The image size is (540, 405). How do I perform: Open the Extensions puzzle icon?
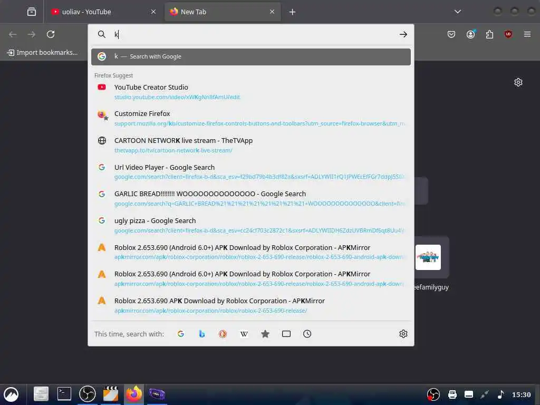point(489,34)
